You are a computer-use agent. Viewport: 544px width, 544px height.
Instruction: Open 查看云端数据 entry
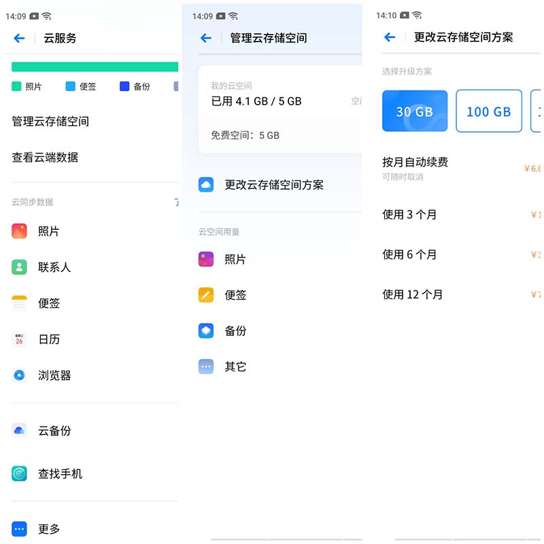45,157
